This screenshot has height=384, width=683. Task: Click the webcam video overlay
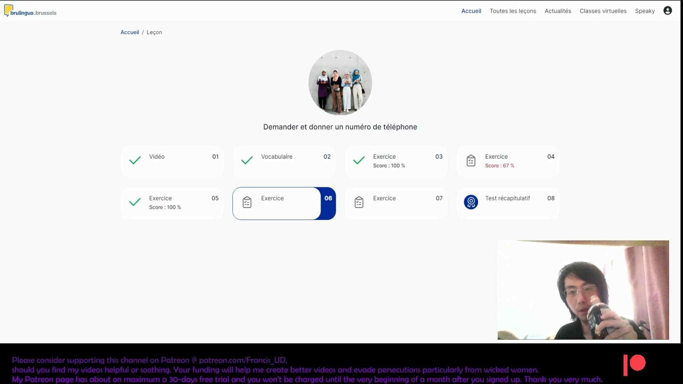[583, 290]
